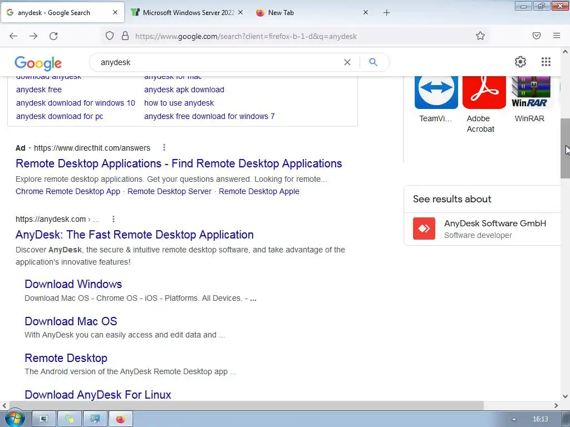Click the vertical scrollbar thumb
This screenshot has height=427, width=570.
coord(566,148)
